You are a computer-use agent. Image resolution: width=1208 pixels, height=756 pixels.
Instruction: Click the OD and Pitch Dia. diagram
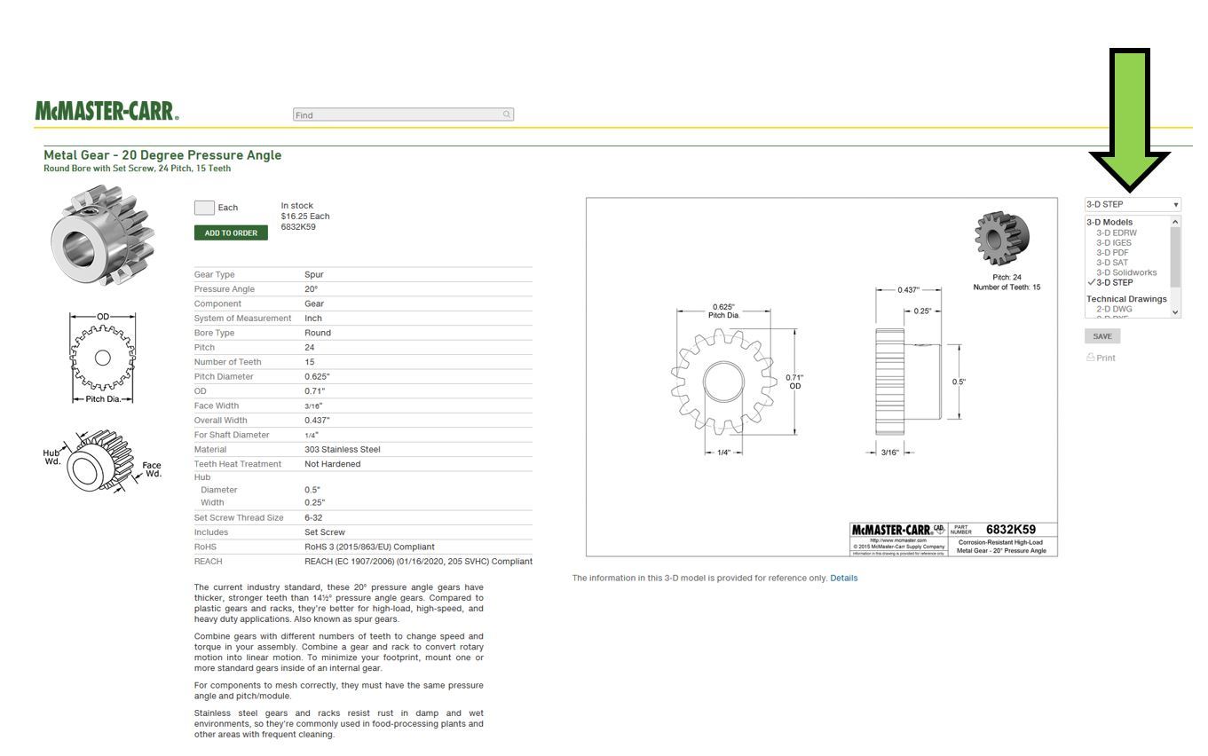[x=103, y=358]
